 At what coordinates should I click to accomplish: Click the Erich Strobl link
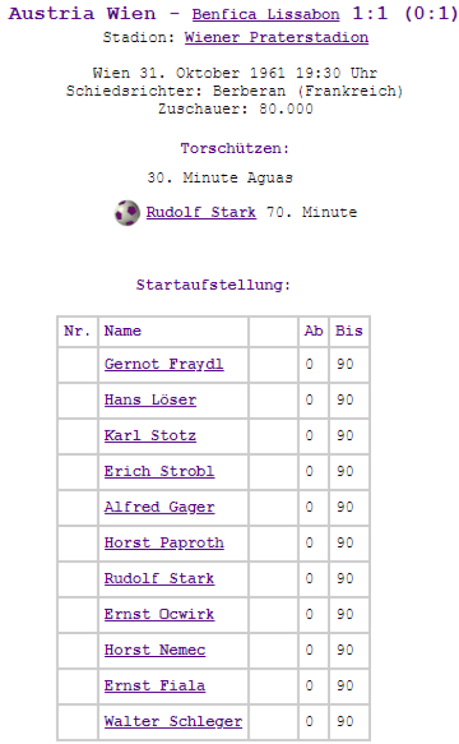159,471
